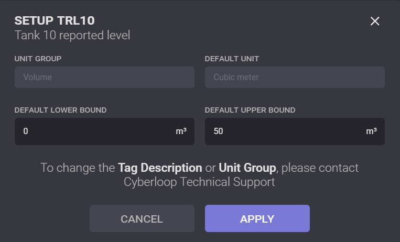Focus the Default Lower Bound input
Screen dimensions: 400x242
tap(94, 131)
